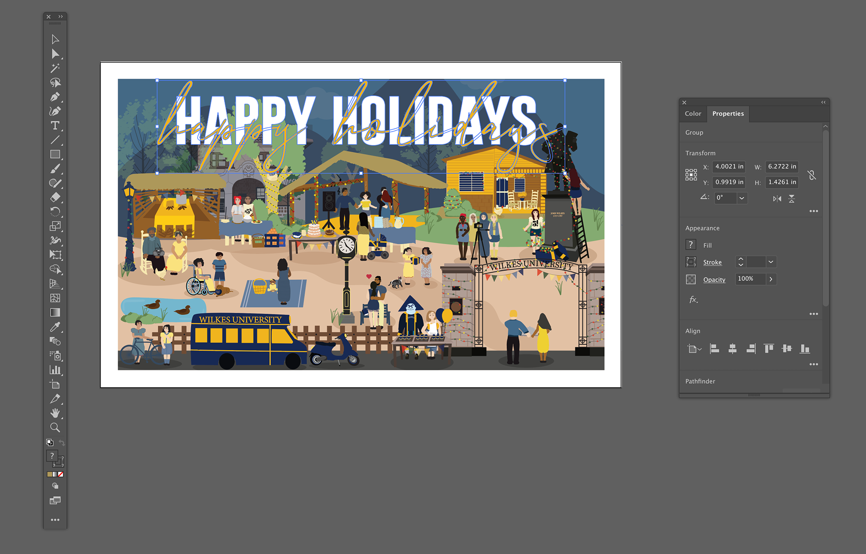Click the X position input field
The height and width of the screenshot is (554, 866).
728,166
